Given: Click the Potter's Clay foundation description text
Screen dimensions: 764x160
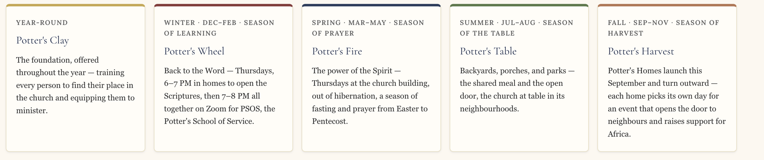Looking at the screenshot, I should pos(75,85).
